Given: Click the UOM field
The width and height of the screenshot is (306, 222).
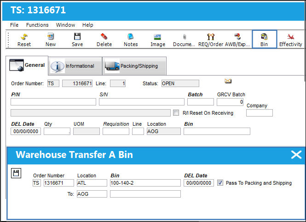Looking at the screenshot, I should pos(87,131).
